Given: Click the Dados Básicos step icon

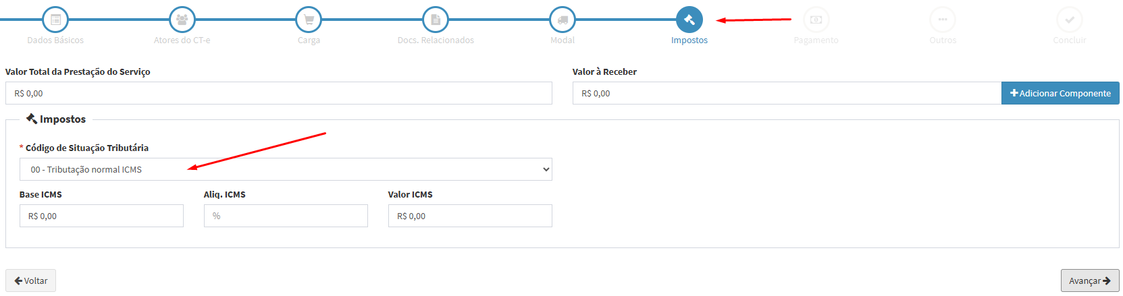Looking at the screenshot, I should [x=55, y=20].
